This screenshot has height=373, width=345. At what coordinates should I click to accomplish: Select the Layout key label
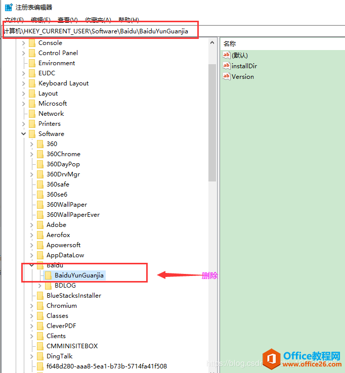pyautogui.click(x=48, y=94)
